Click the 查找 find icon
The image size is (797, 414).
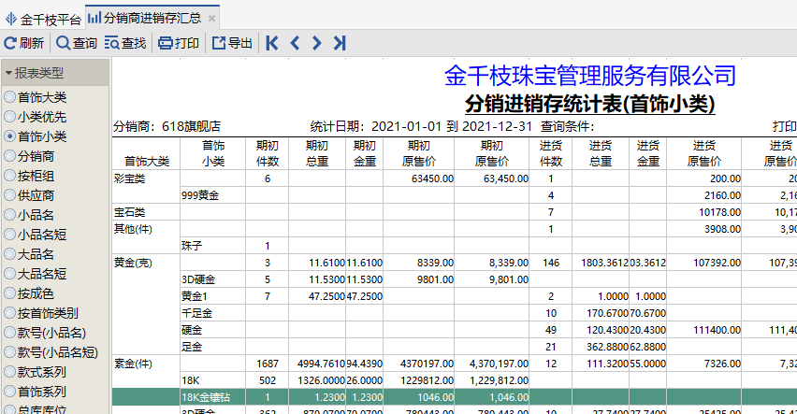pyautogui.click(x=112, y=43)
